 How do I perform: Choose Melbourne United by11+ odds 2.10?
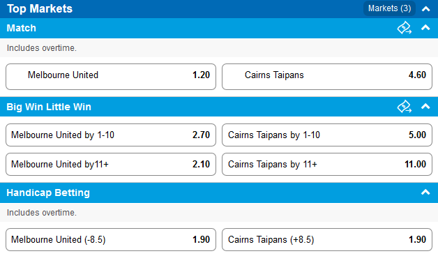click(x=111, y=165)
